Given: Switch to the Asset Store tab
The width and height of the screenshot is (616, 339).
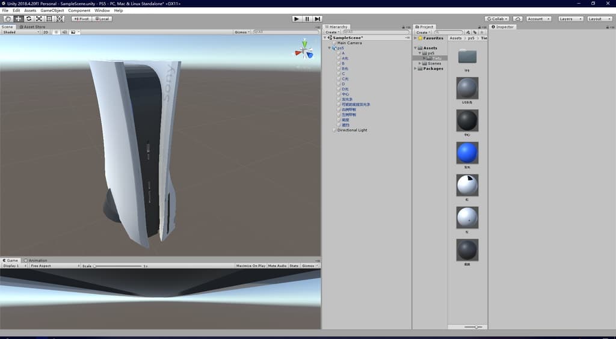Looking at the screenshot, I should [x=33, y=27].
